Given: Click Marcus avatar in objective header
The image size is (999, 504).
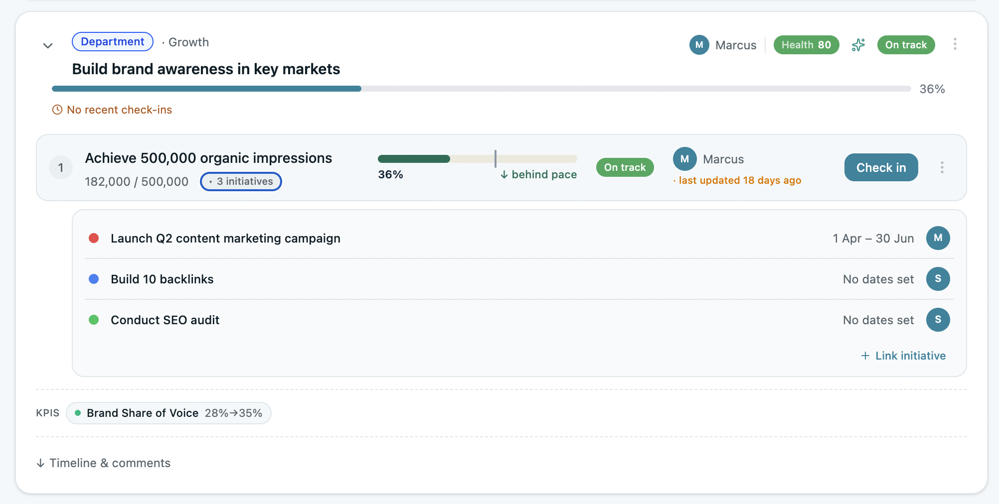Looking at the screenshot, I should [x=699, y=45].
